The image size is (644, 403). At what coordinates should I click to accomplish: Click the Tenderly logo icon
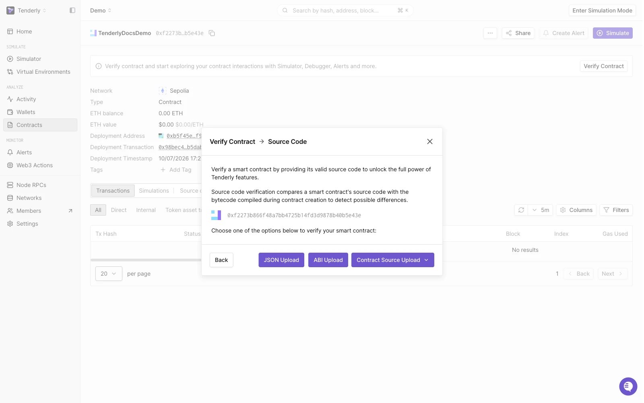[x=10, y=10]
